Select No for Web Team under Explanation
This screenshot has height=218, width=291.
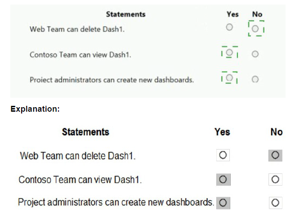click(276, 155)
